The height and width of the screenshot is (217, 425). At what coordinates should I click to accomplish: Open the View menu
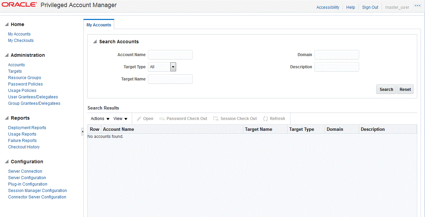pos(121,119)
